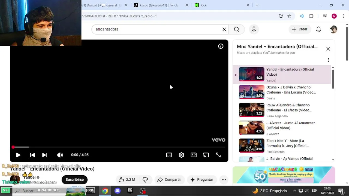Click the Preguntar button
The height and width of the screenshot is (196, 349).
[202, 180]
